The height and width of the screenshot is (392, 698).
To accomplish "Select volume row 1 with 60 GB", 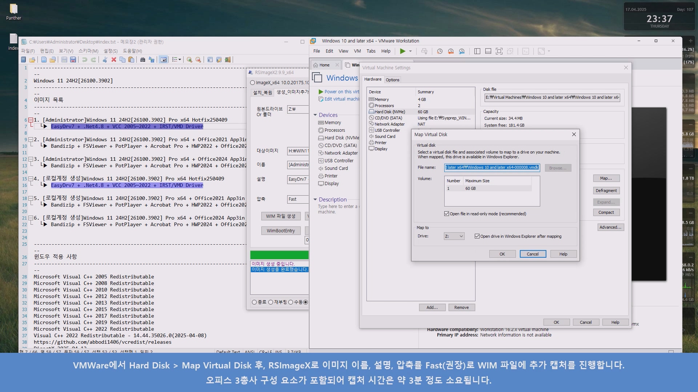I will [x=488, y=189].
